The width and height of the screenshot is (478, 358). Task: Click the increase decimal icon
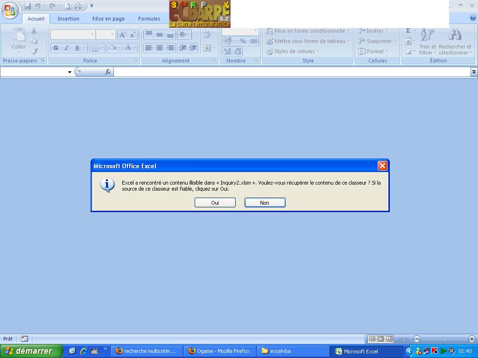pyautogui.click(x=227, y=51)
